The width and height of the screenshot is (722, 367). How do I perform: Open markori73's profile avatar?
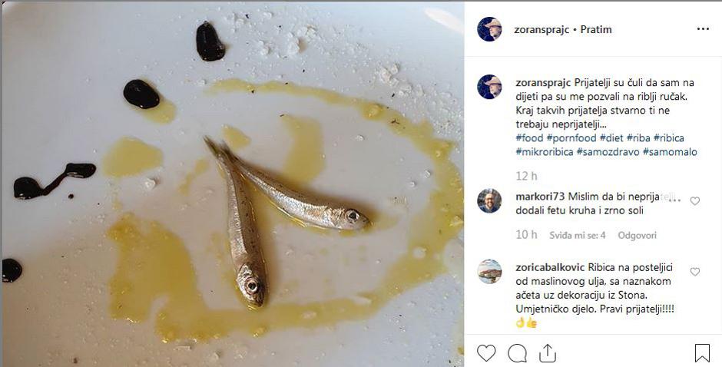point(489,201)
